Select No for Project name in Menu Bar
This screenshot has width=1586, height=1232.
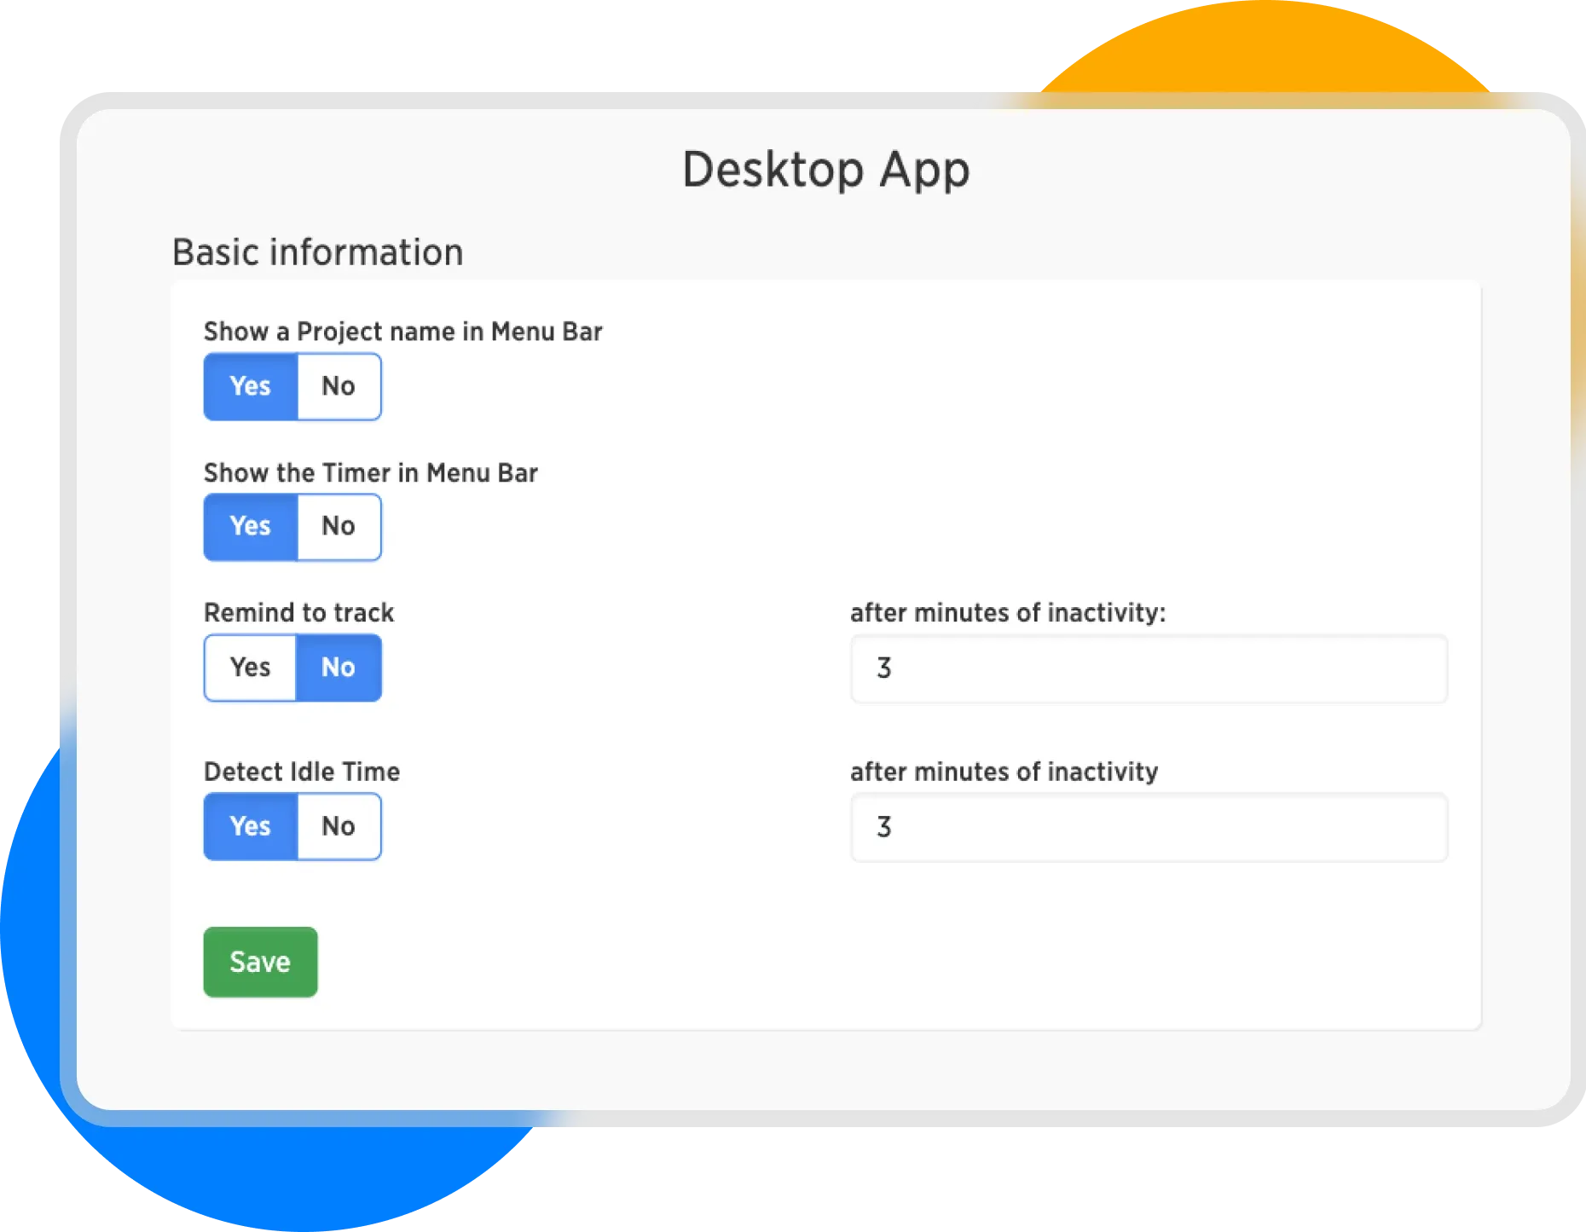coord(339,386)
